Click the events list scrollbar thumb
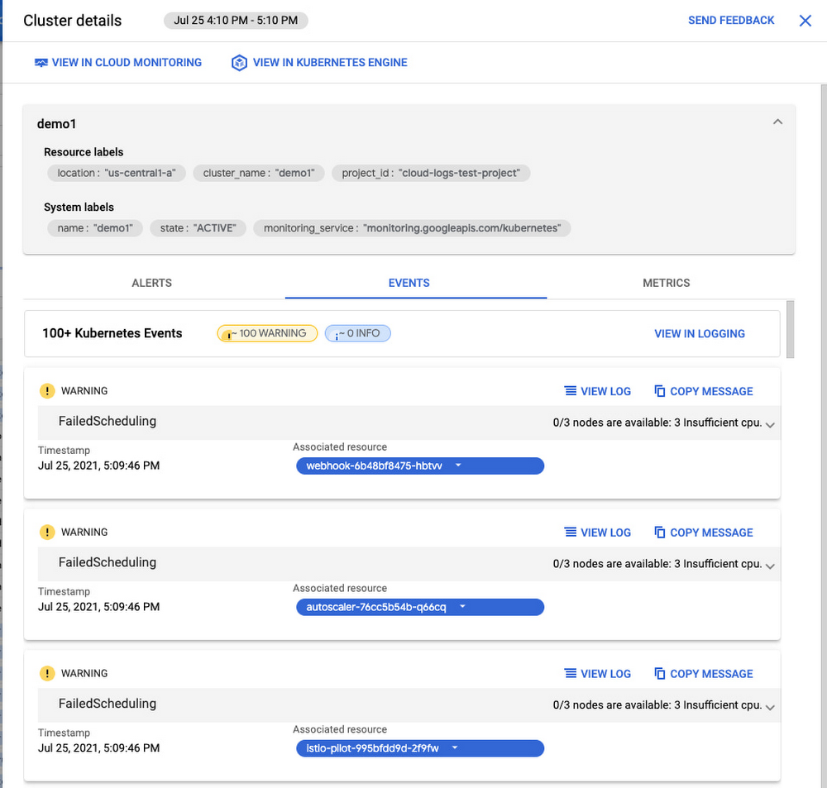The height and width of the screenshot is (788, 827). (x=790, y=330)
